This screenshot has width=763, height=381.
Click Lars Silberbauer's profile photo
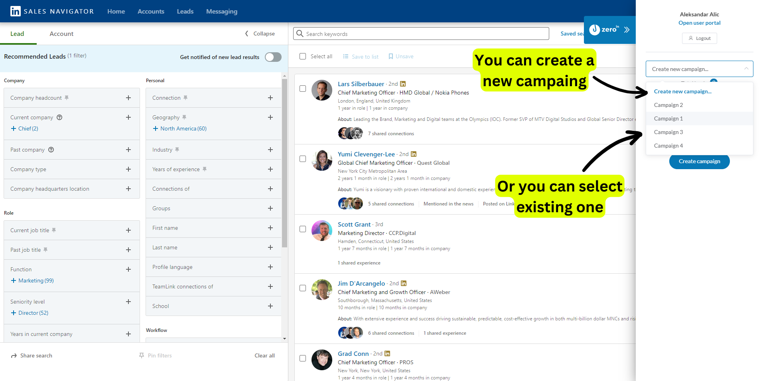[x=321, y=90]
